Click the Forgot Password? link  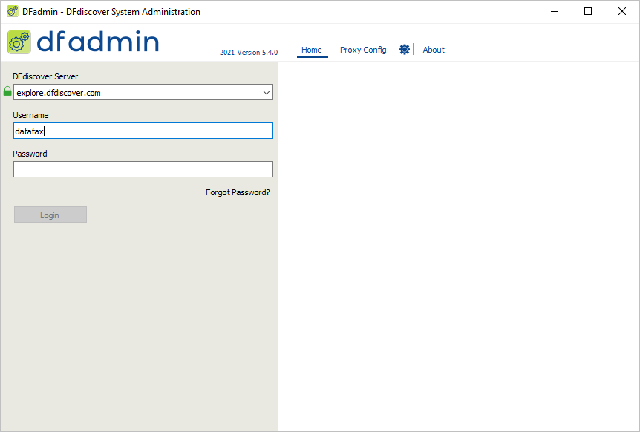pos(238,192)
